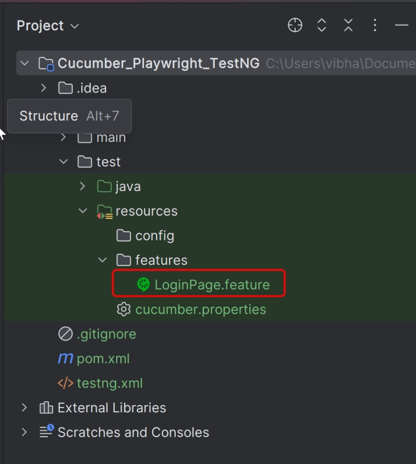416x464 pixels.
Task: Hide the Project tool window using minimize icon
Action: 401,26
